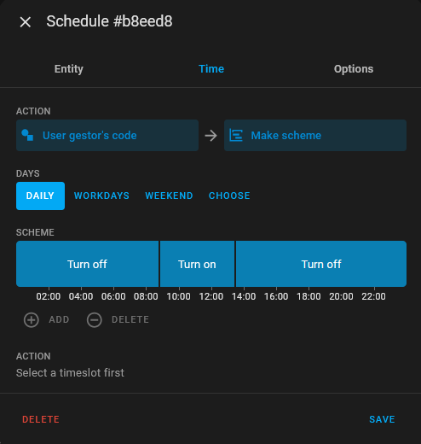The image size is (421, 444).
Task: Click the Make scheme chart icon
Action: coord(236,135)
